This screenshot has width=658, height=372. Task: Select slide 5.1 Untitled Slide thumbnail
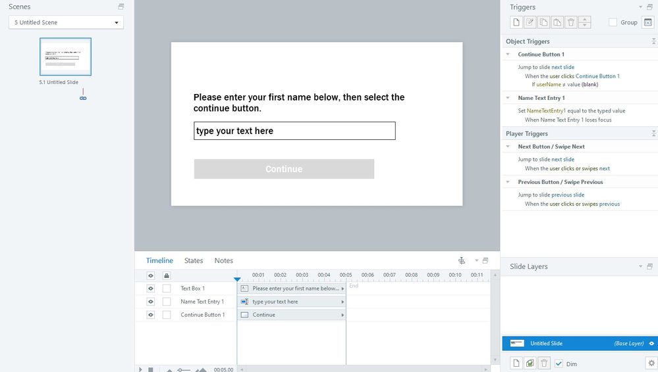coord(65,57)
